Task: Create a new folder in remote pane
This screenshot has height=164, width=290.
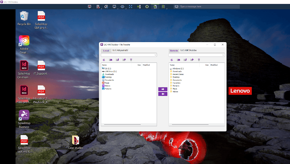Action: [192, 60]
